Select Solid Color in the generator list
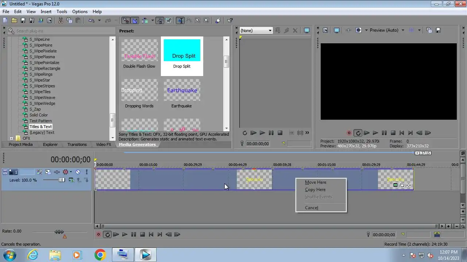This screenshot has height=262, width=467. pyautogui.click(x=39, y=115)
